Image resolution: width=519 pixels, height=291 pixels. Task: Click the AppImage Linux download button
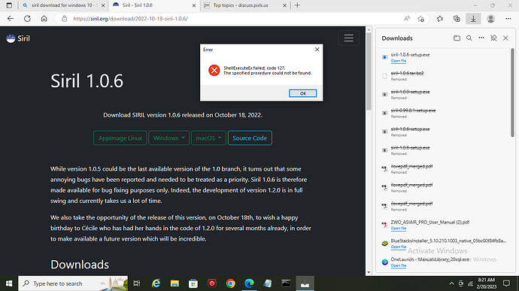pos(120,138)
